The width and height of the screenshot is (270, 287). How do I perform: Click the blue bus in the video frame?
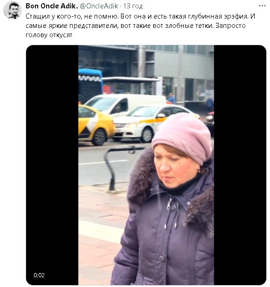point(90,85)
